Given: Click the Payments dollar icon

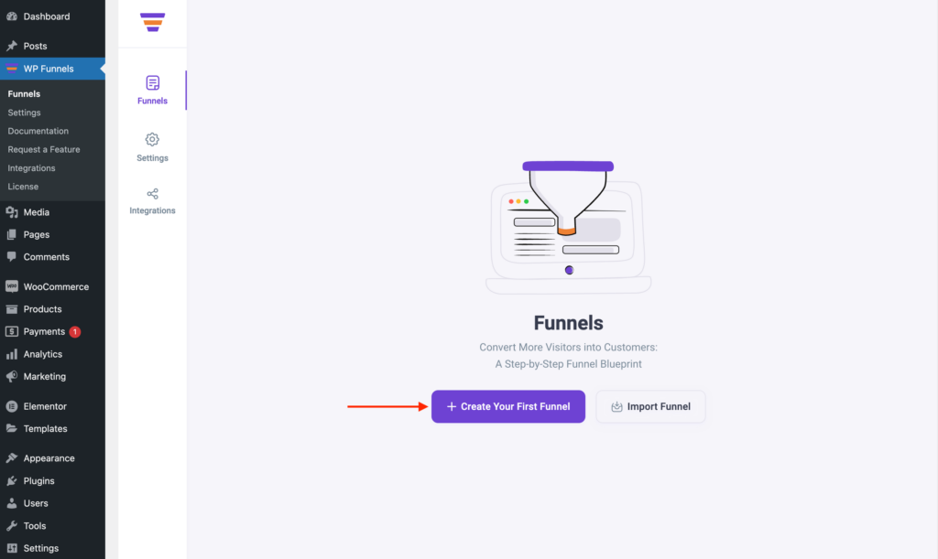Looking at the screenshot, I should pyautogui.click(x=12, y=331).
